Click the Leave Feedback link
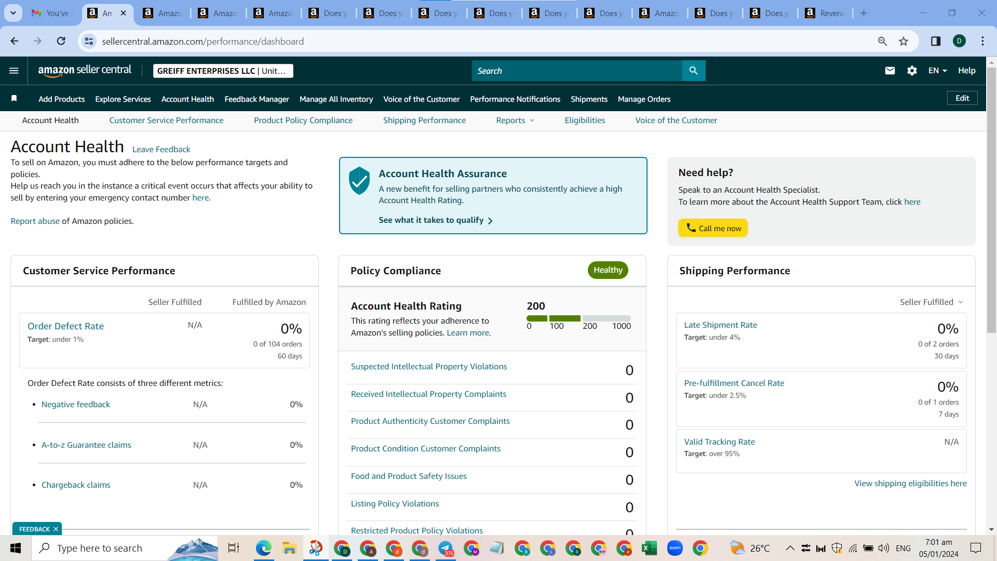This screenshot has width=997, height=561. click(161, 150)
